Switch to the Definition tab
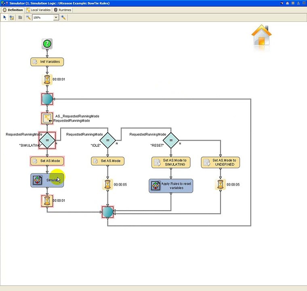 [13, 10]
